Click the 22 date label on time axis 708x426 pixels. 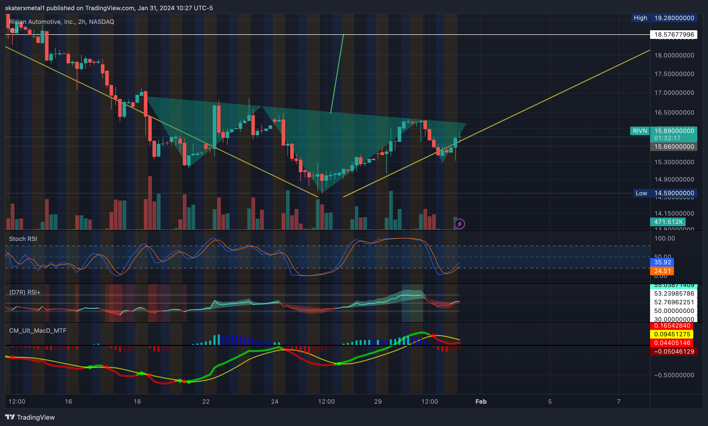pyautogui.click(x=206, y=402)
